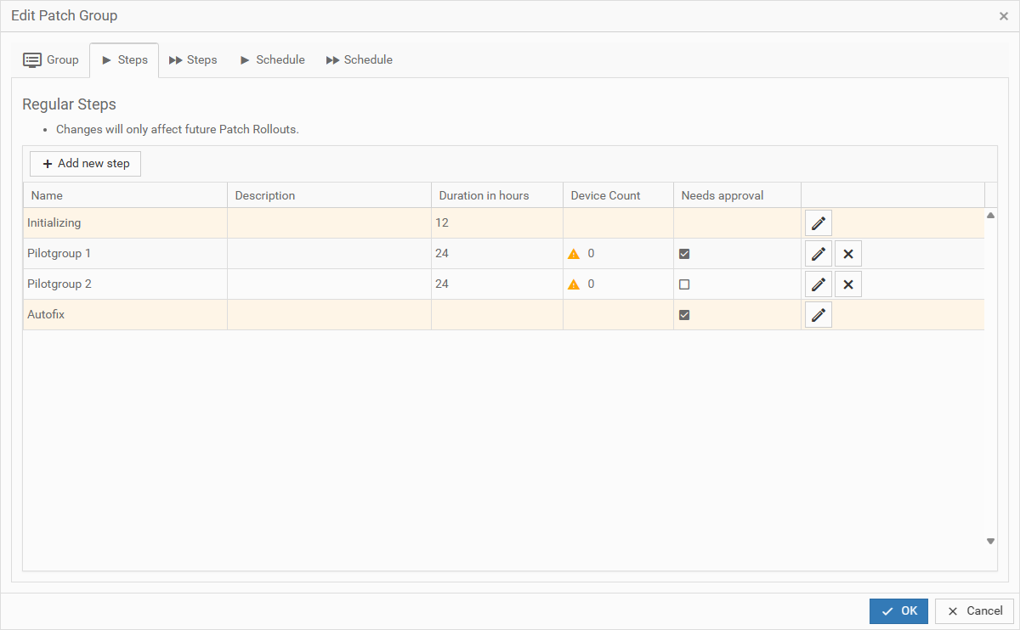Cancel editing the patch group
This screenshot has height=630, width=1020.
pos(974,611)
